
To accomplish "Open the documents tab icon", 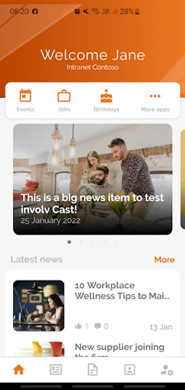I will 93,370.
